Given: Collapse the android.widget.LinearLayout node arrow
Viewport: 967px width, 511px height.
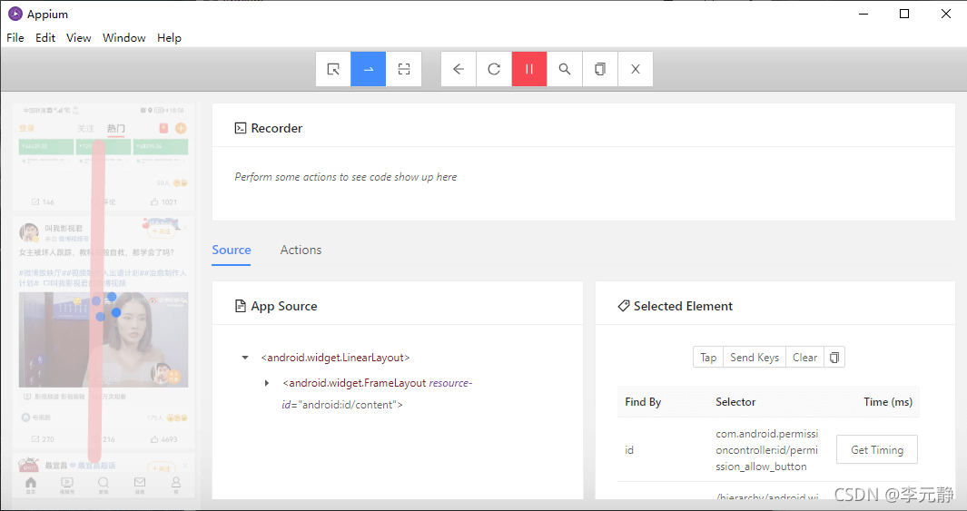Looking at the screenshot, I should point(245,358).
